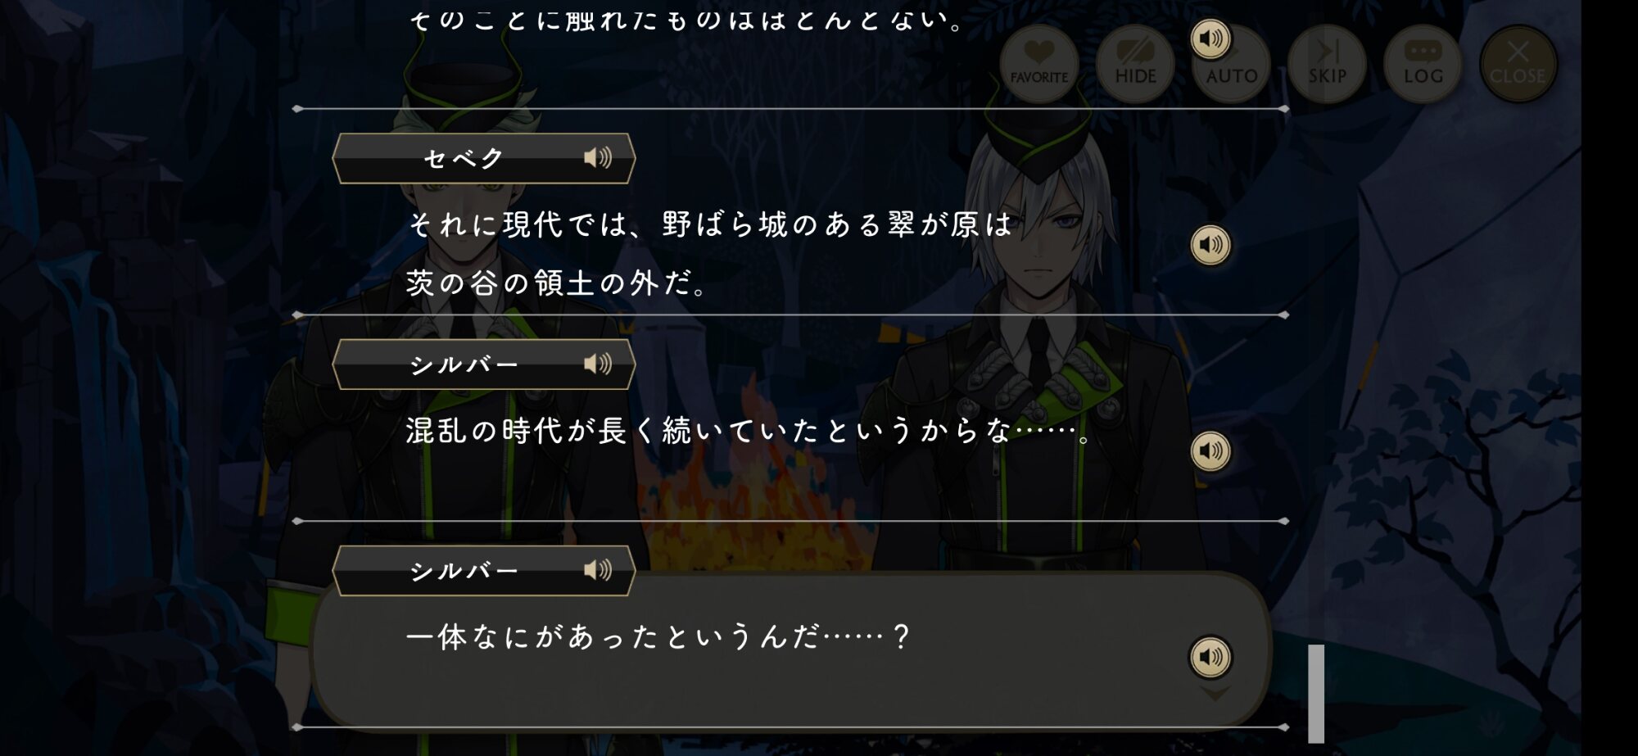Click speaker icon in セベク name plate
1638x756 pixels.
597,157
